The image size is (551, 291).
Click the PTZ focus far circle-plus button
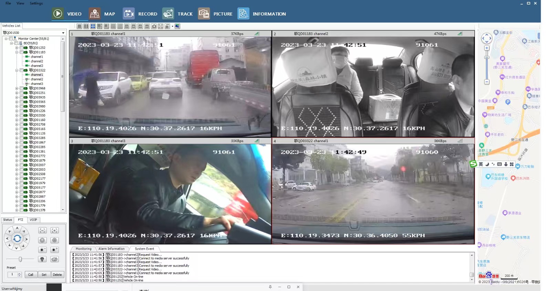(54, 240)
